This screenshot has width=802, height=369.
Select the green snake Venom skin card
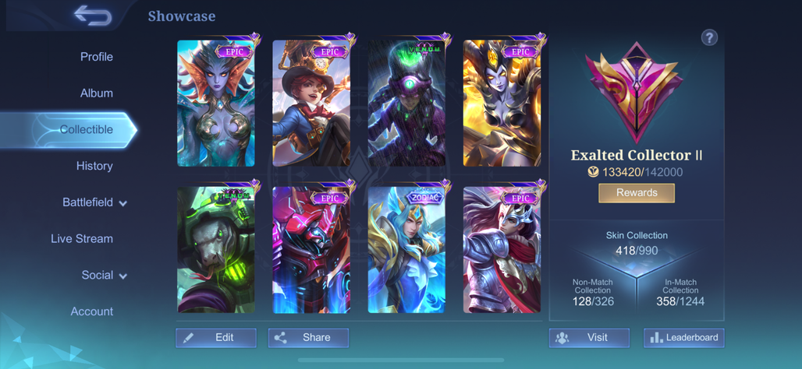coord(216,249)
